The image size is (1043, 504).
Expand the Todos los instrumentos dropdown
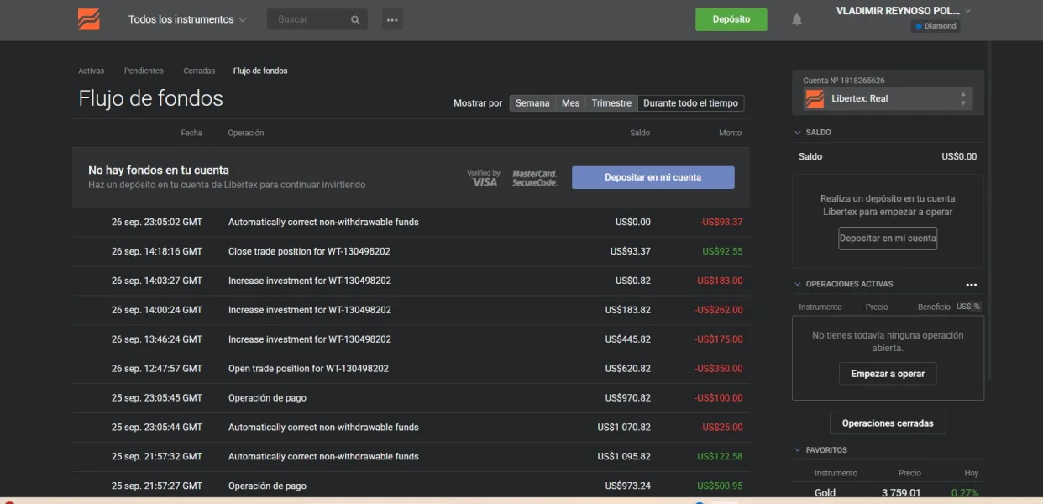[x=187, y=19]
